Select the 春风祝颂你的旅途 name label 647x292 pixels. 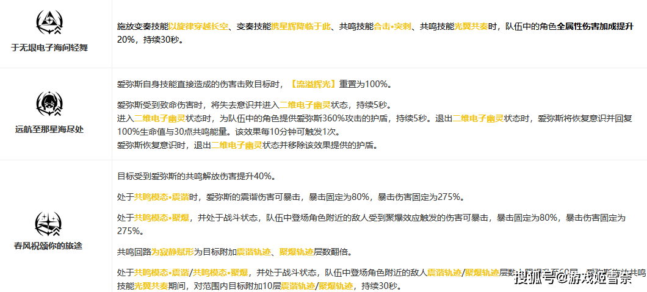click(48, 246)
